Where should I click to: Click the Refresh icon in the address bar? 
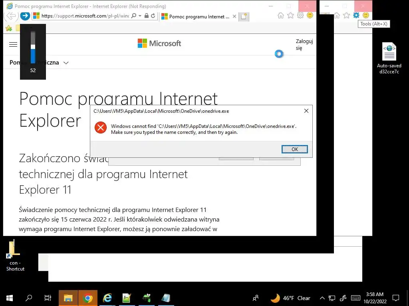click(x=153, y=16)
